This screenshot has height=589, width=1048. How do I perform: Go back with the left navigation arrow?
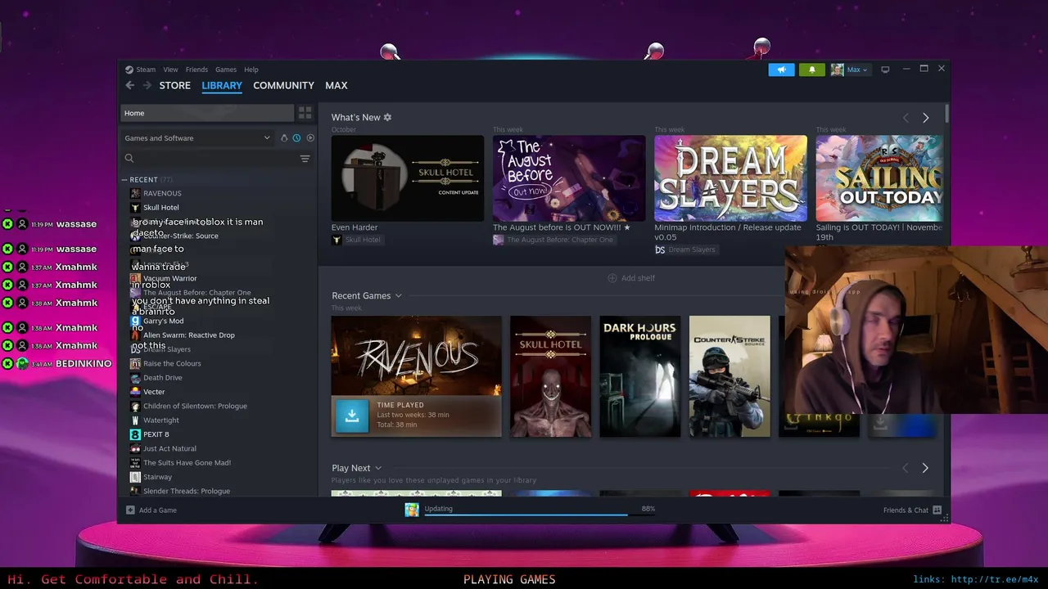129,85
